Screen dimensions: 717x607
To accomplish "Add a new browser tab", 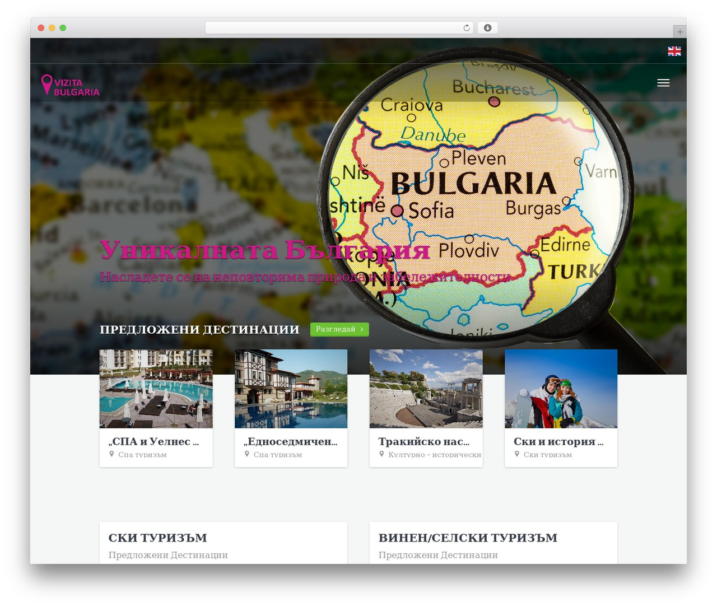I will click(x=679, y=32).
